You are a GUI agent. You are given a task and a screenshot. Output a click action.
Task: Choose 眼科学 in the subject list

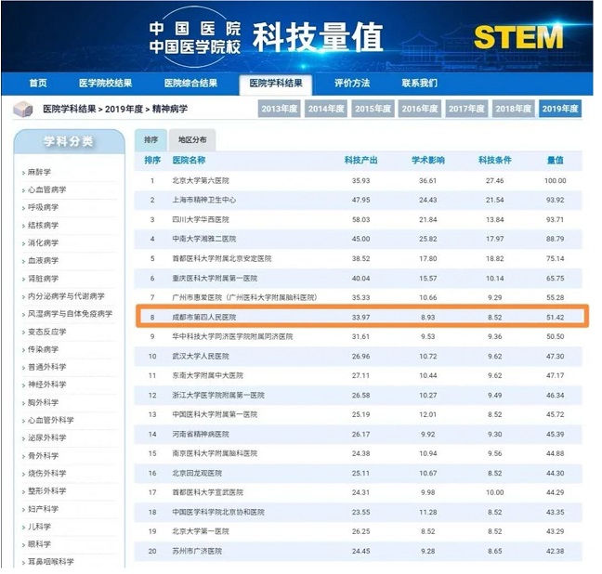(39, 544)
